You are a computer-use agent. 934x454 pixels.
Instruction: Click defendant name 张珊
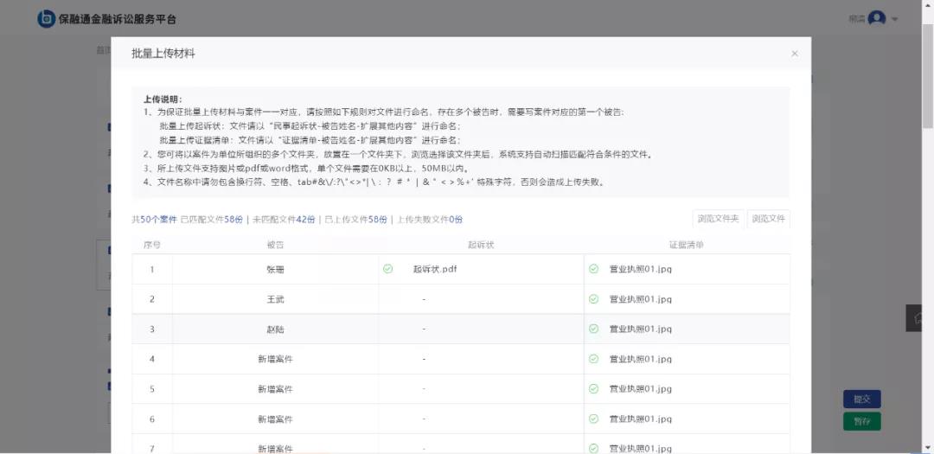pos(275,269)
